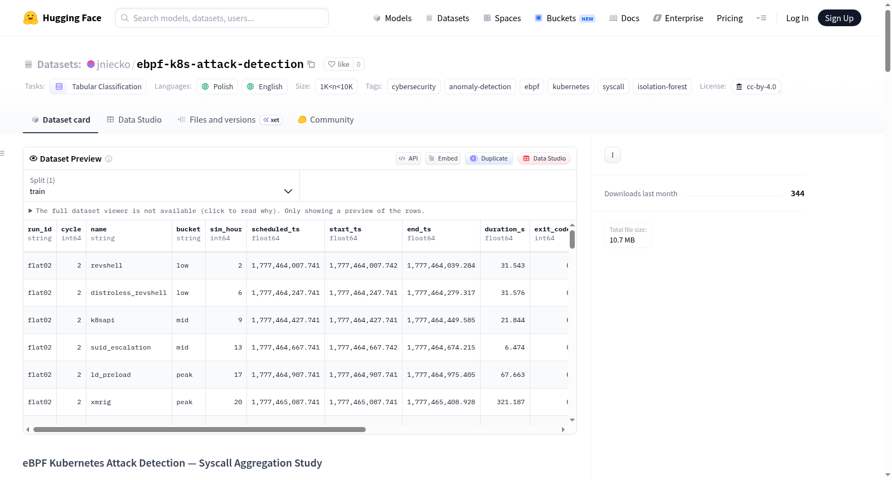Copy dataset name using the copy icon
The height and width of the screenshot is (480, 892).
(x=311, y=64)
